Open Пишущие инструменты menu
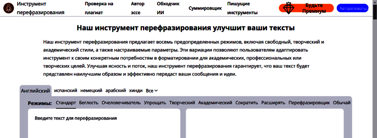 [243, 8]
